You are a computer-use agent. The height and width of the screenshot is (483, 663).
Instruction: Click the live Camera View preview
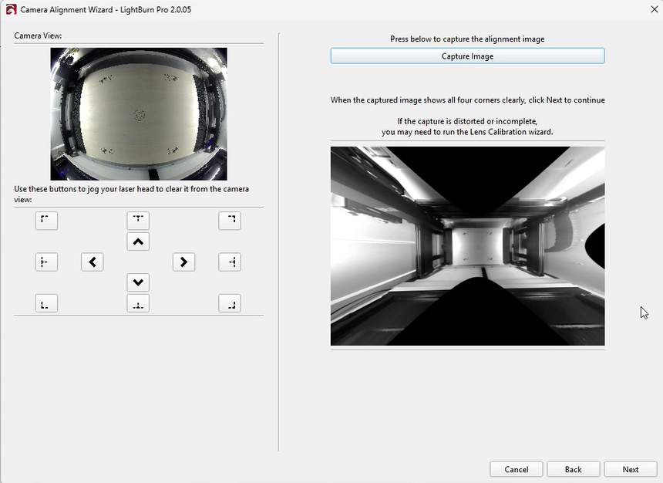pos(139,114)
